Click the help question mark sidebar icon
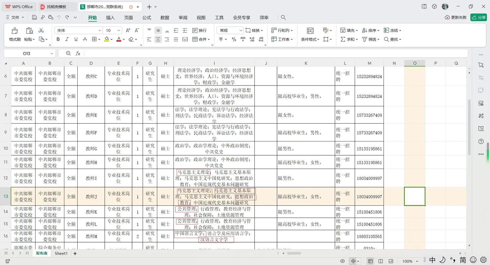490x265 pixels. 481,141
